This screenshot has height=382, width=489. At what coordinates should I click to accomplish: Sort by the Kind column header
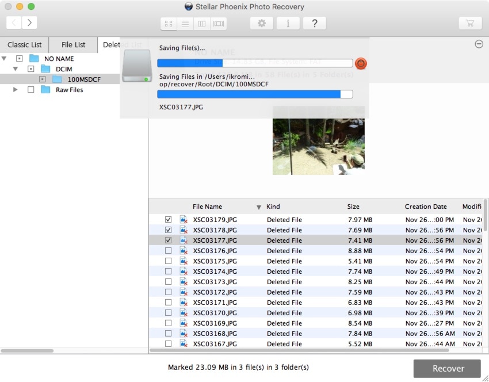click(273, 207)
